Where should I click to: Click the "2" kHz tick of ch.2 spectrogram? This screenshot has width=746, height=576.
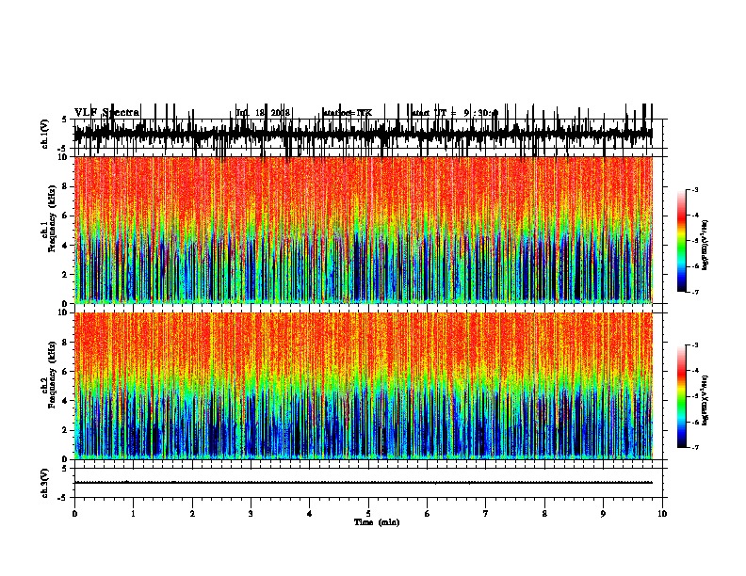(x=66, y=430)
